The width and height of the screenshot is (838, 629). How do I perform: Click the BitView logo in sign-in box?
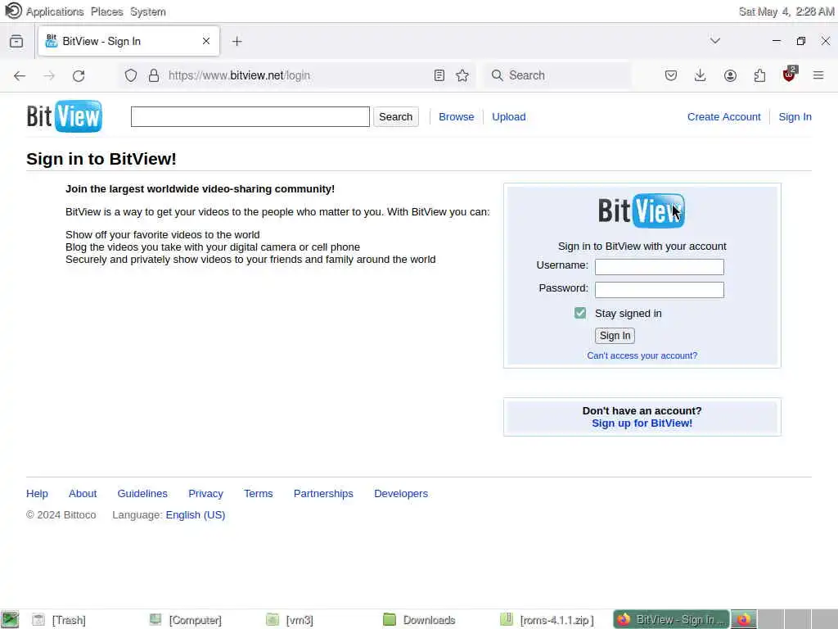click(642, 210)
